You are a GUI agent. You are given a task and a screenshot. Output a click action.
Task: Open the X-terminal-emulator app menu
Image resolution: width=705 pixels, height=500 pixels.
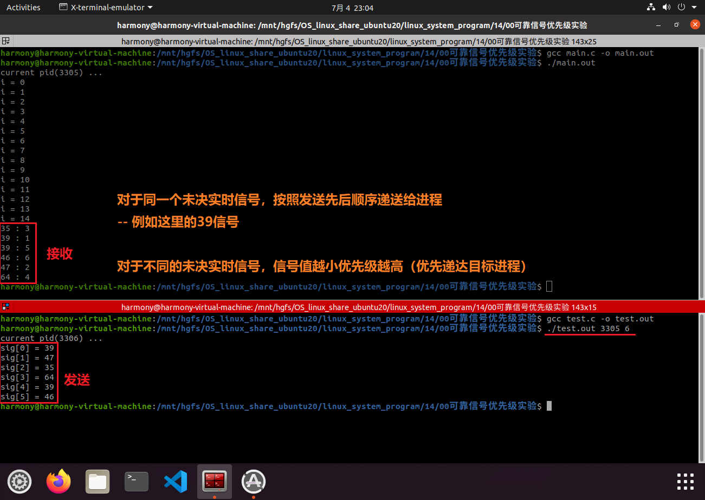click(x=106, y=8)
